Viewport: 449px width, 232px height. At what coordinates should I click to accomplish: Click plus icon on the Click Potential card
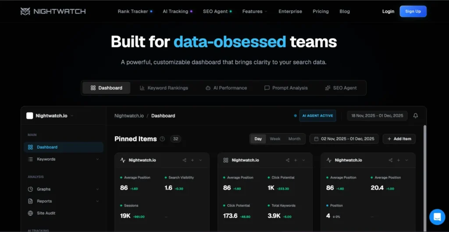pos(296,160)
